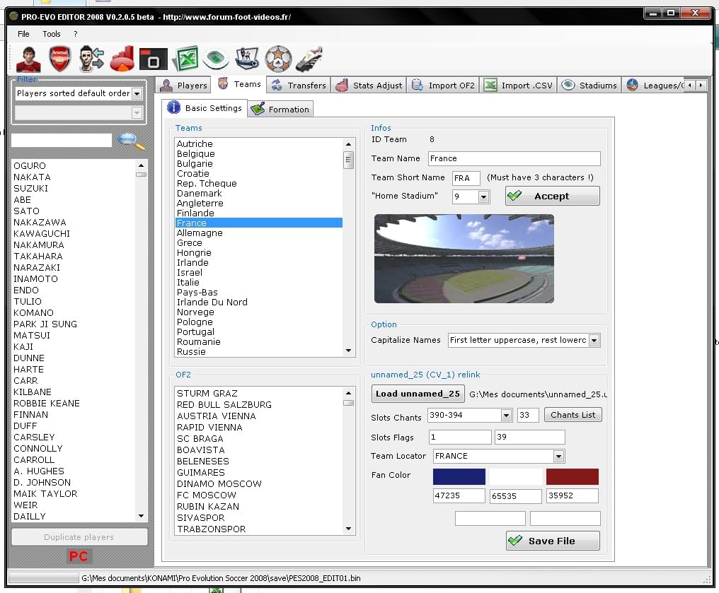Click the black OF2 import toolbar icon
The height and width of the screenshot is (593, 719).
coord(153,59)
